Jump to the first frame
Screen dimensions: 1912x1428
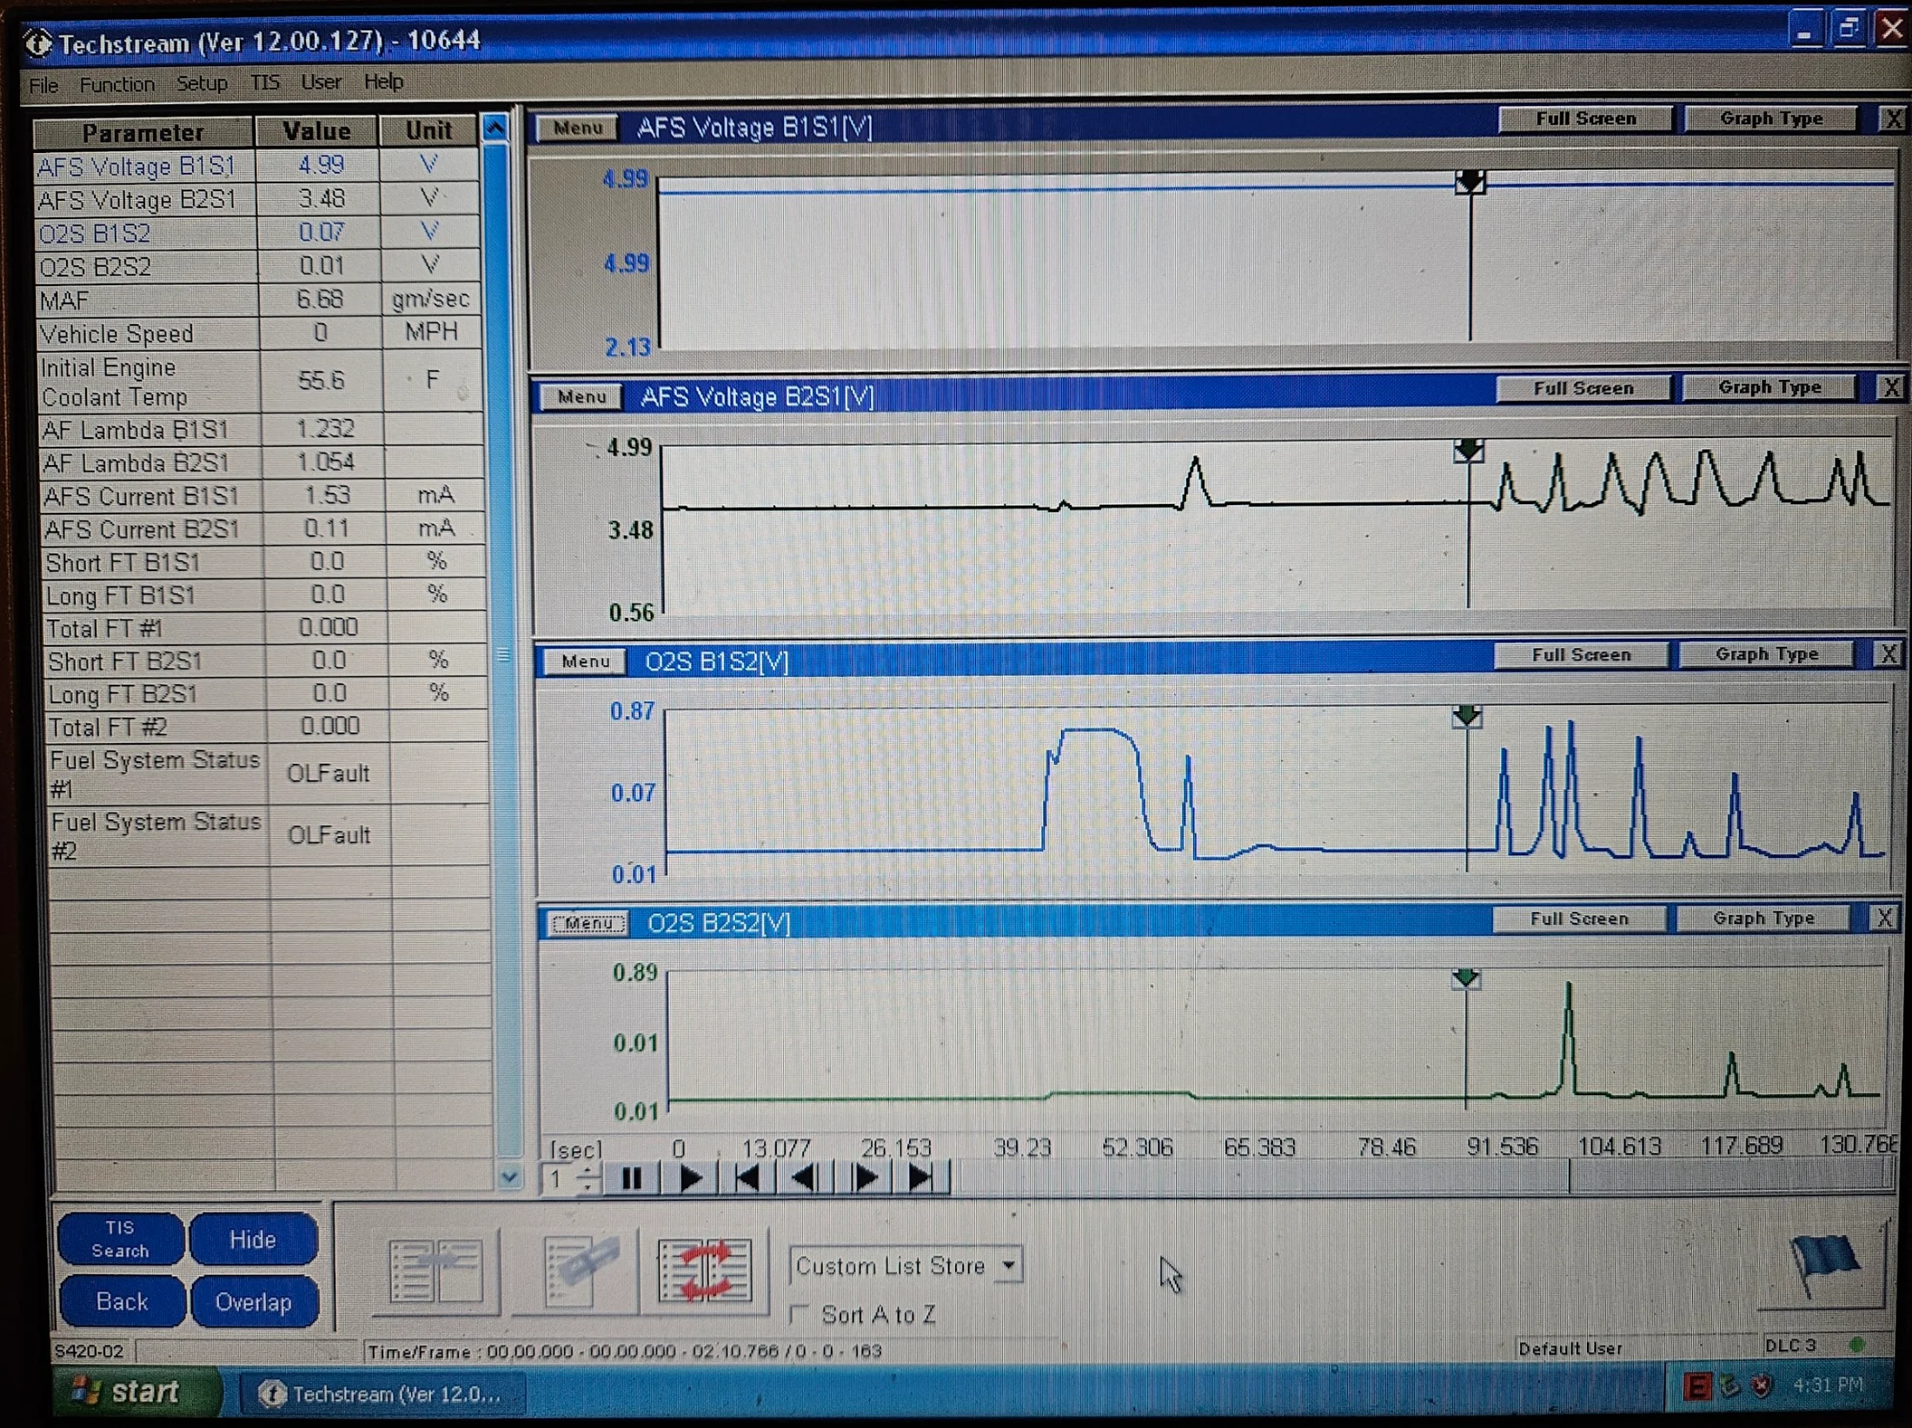pyautogui.click(x=747, y=1179)
